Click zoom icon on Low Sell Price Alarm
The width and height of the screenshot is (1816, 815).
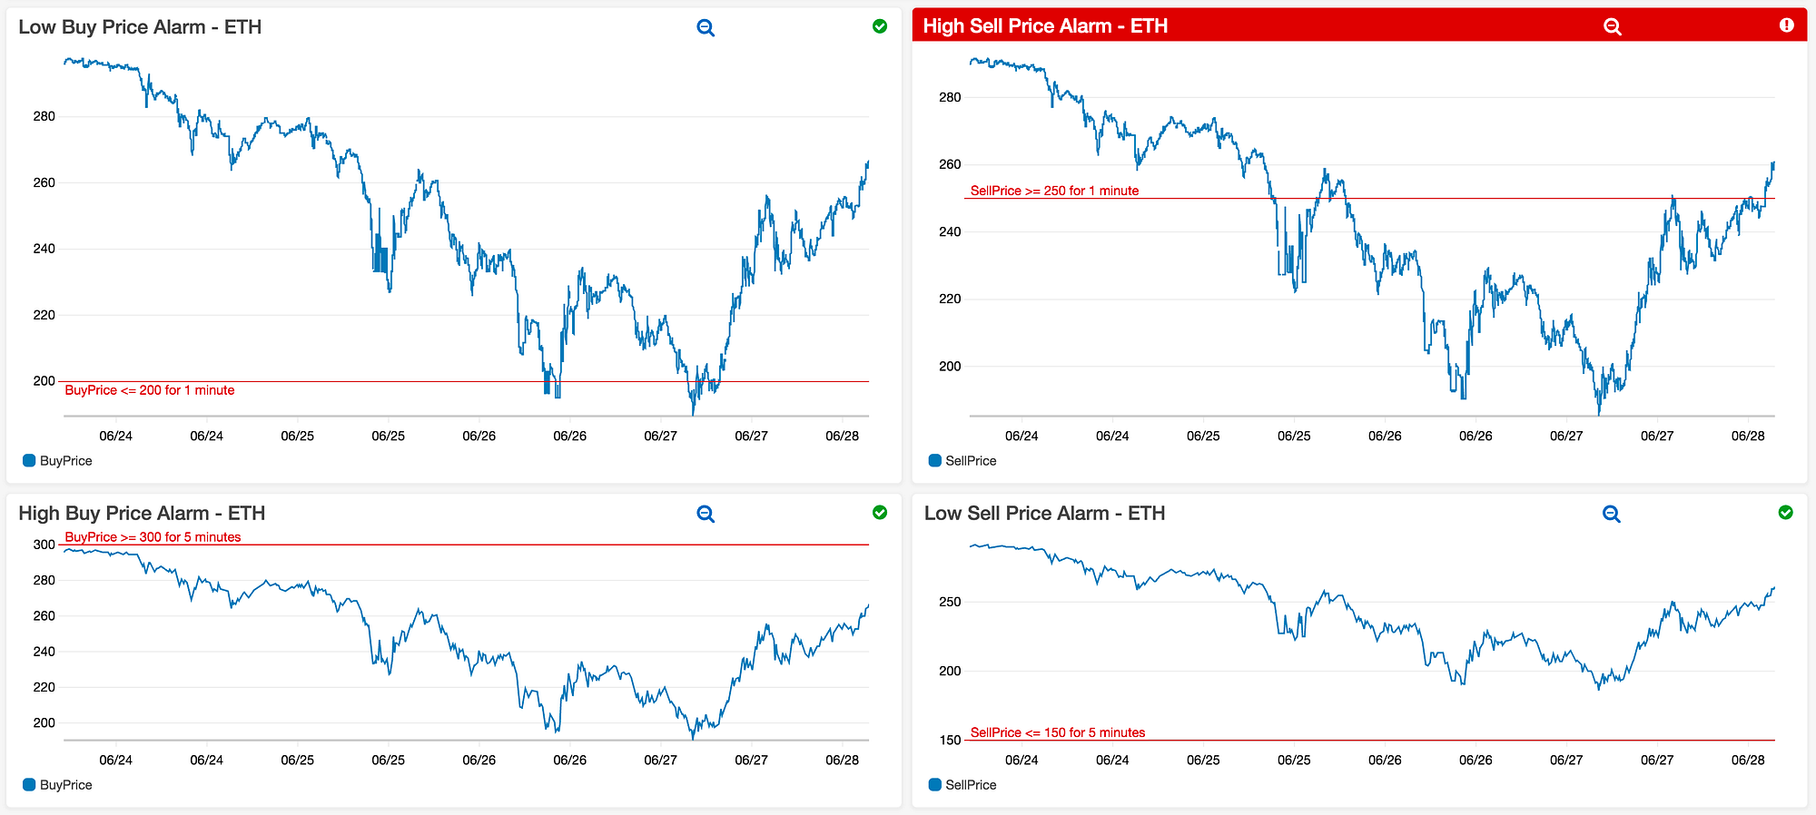coord(1611,514)
